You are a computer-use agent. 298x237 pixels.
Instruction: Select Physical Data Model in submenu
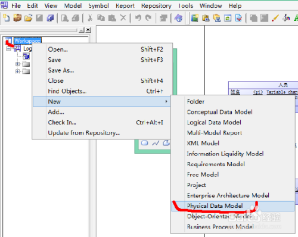[x=233, y=206]
